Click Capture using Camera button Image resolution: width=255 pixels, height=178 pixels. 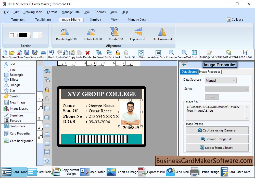point(217,130)
